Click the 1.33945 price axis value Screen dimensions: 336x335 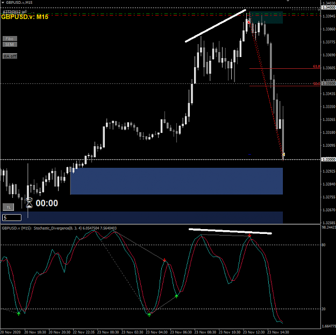328,16
